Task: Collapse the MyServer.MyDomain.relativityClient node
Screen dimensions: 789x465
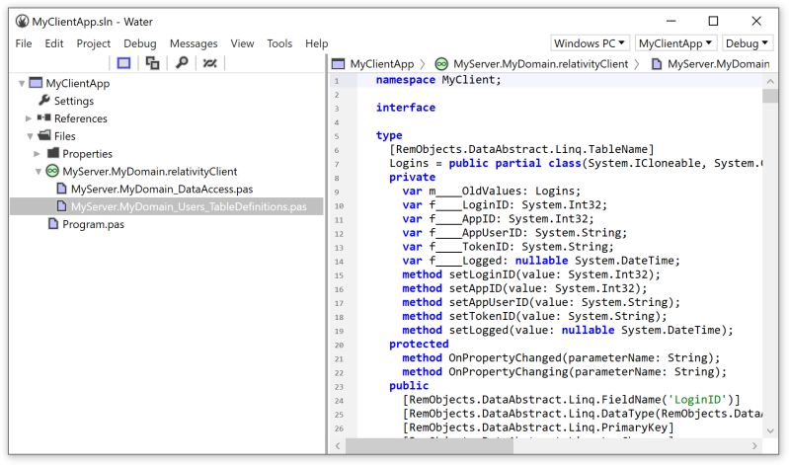Action: point(39,172)
